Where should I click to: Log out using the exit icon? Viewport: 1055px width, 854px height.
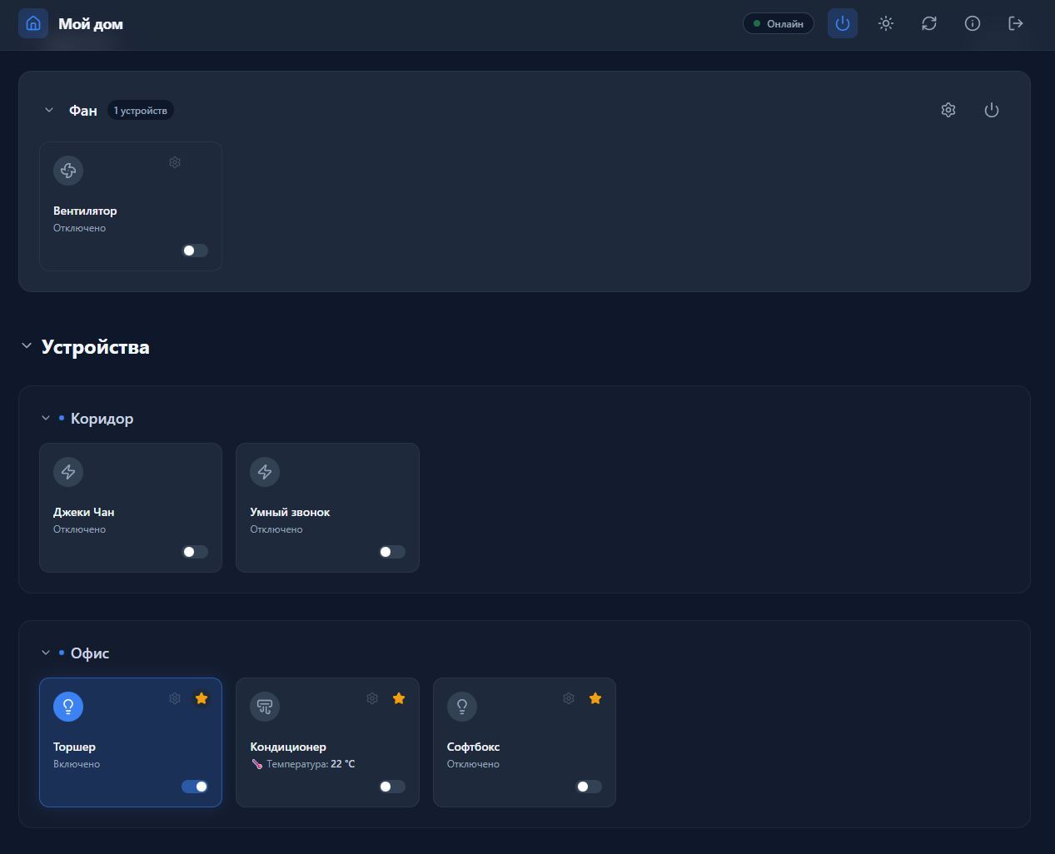tap(1016, 23)
